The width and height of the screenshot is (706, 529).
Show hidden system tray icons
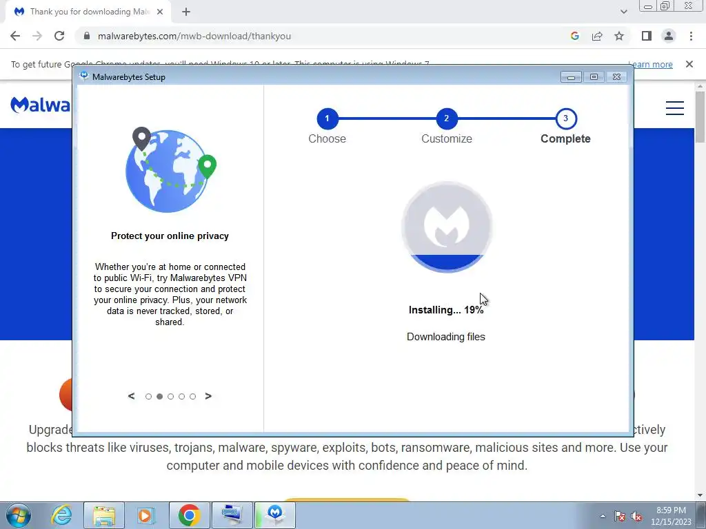coord(603,516)
